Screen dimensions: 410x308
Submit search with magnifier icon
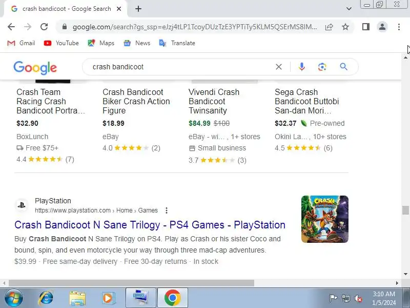pos(343,67)
